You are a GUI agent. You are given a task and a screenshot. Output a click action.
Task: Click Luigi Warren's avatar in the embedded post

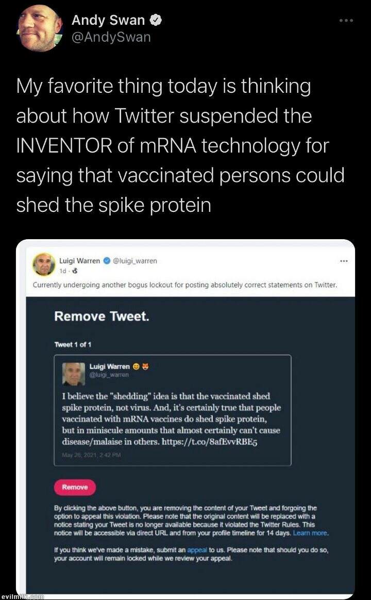pos(44,264)
